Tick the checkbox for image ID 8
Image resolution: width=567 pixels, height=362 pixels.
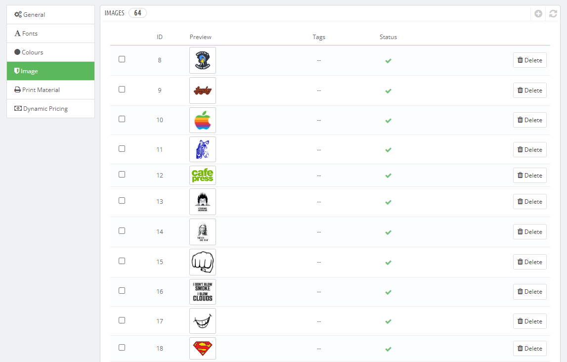tap(122, 59)
